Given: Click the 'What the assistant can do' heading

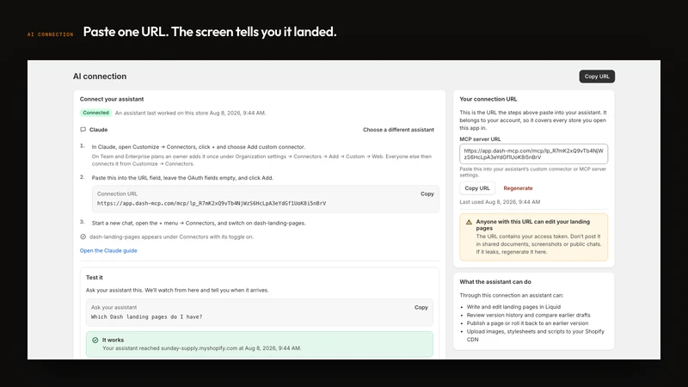Looking at the screenshot, I should pos(495,282).
